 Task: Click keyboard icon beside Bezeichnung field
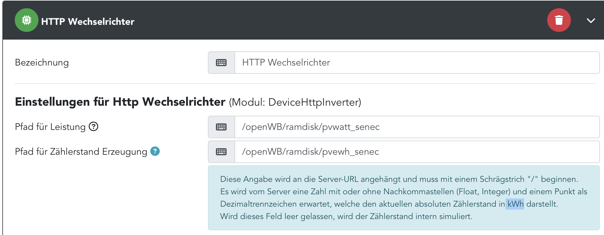[221, 63]
